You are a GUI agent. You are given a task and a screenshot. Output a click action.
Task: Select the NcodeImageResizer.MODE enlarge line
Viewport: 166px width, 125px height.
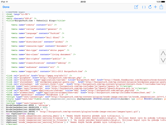pyautogui.click(x=28, y=105)
